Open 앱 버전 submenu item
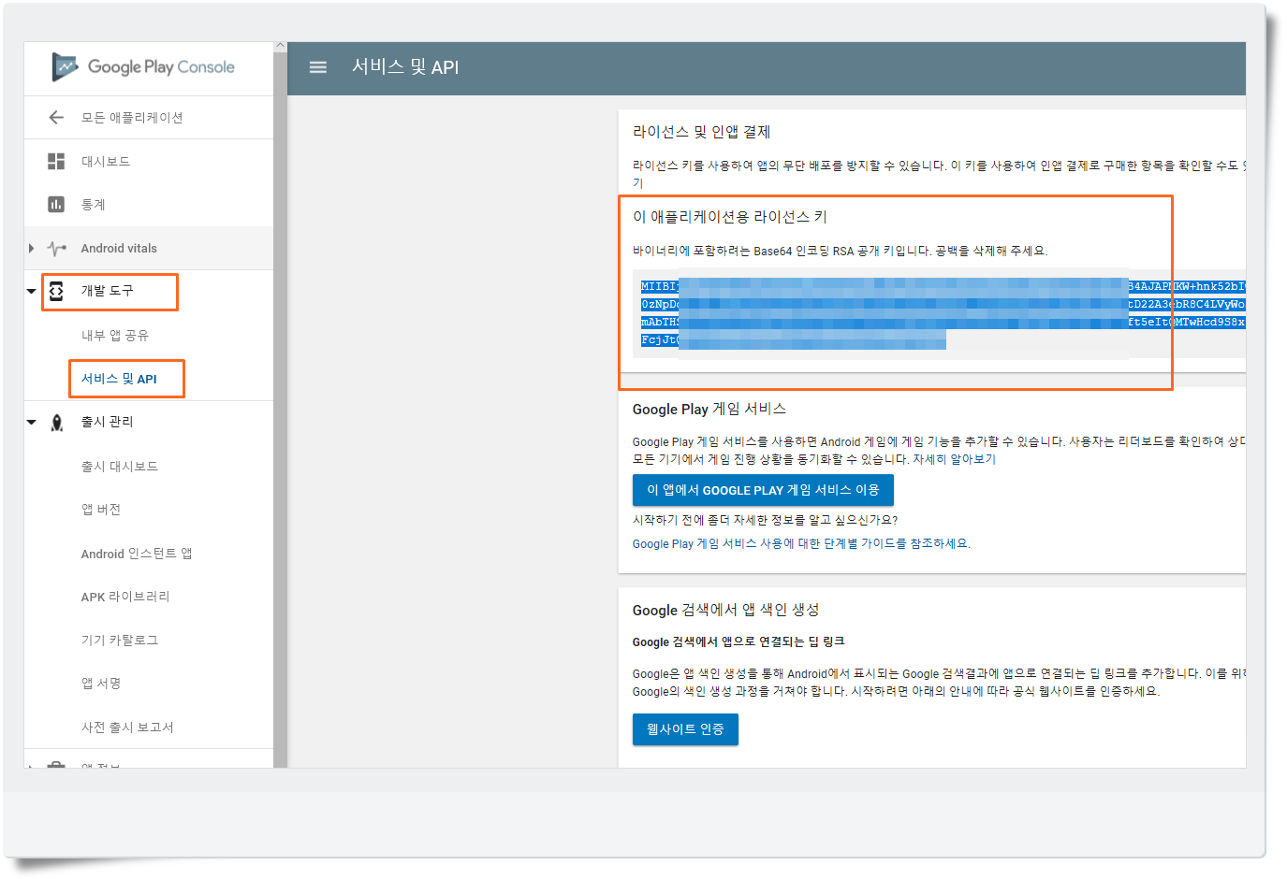This screenshot has width=1287, height=879. [x=101, y=510]
